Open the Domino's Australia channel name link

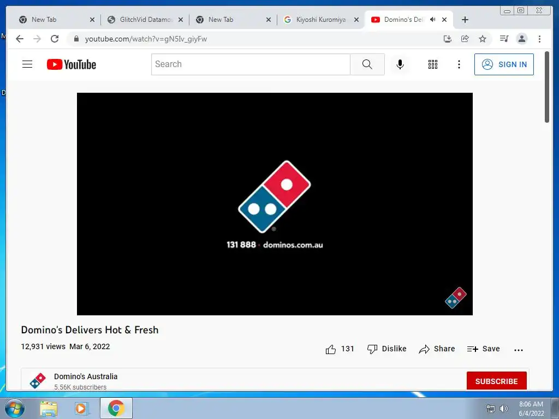[86, 376]
